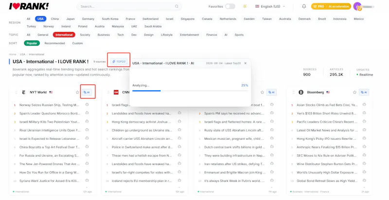The image size is (389, 200).
Task: Select Germany region filter
Action: click(88, 19)
